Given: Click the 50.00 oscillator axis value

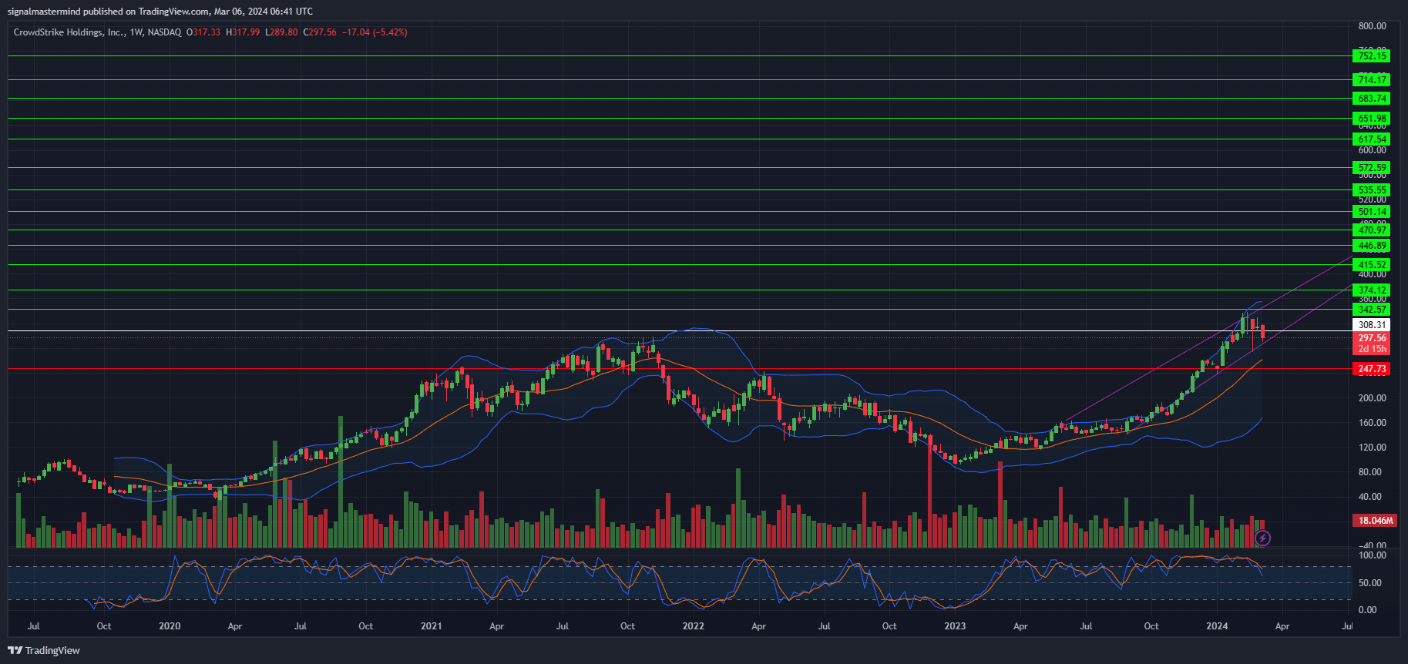Looking at the screenshot, I should coord(1369,583).
